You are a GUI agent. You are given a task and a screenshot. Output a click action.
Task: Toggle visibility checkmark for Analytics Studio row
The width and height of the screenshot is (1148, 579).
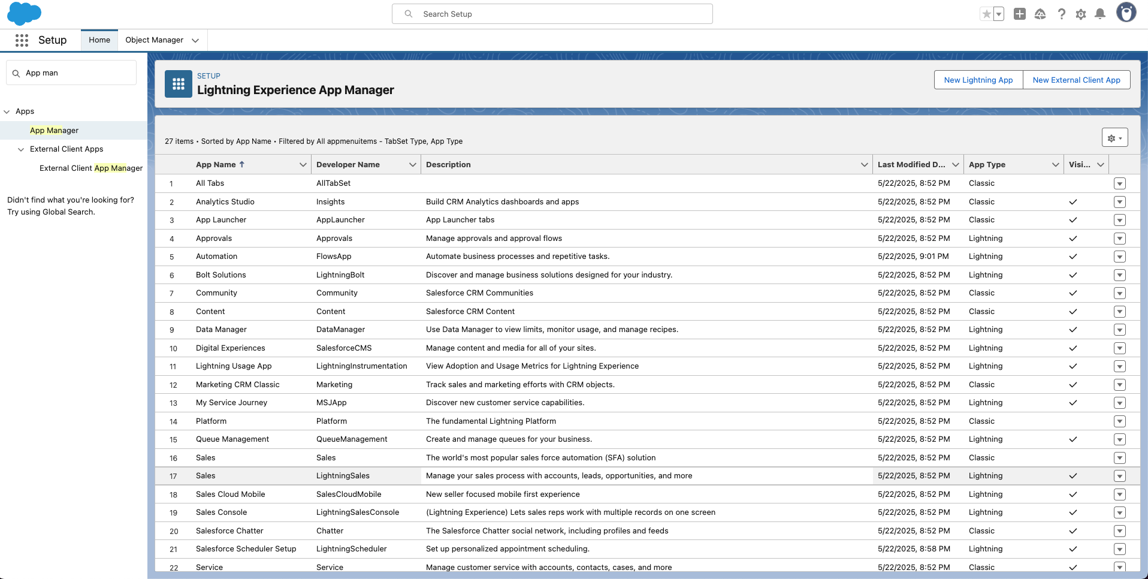coord(1073,202)
